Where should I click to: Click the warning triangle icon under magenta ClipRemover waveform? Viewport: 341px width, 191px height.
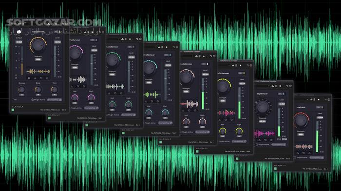(260, 140)
